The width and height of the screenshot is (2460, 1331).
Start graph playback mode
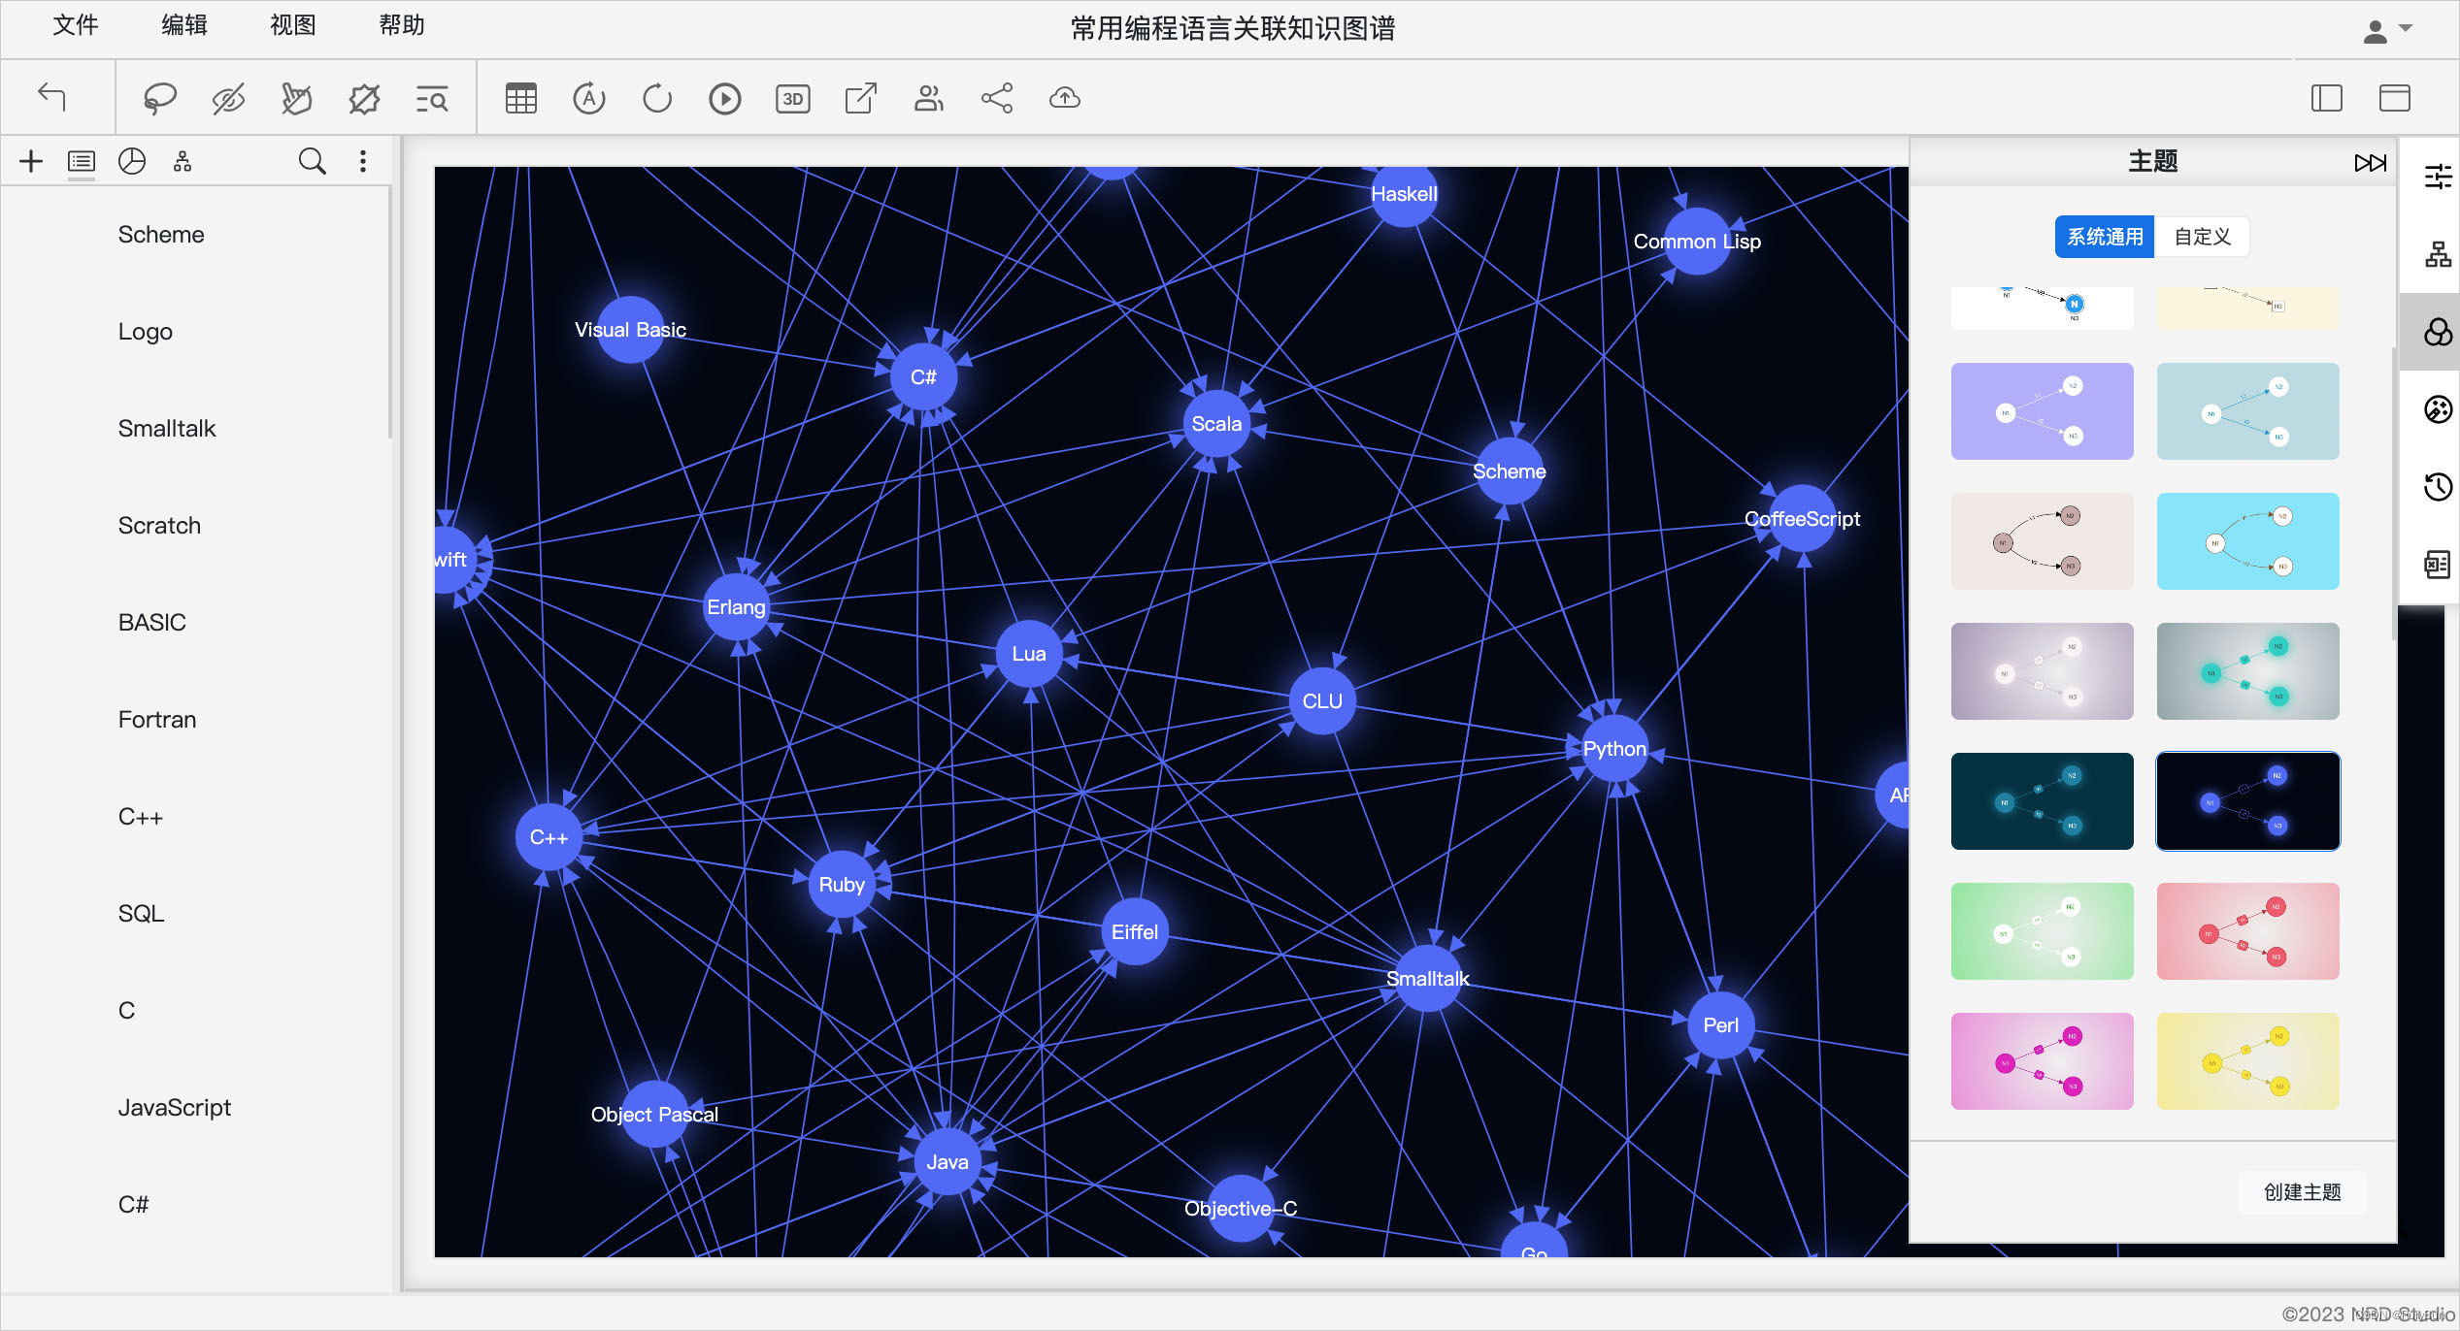point(724,97)
